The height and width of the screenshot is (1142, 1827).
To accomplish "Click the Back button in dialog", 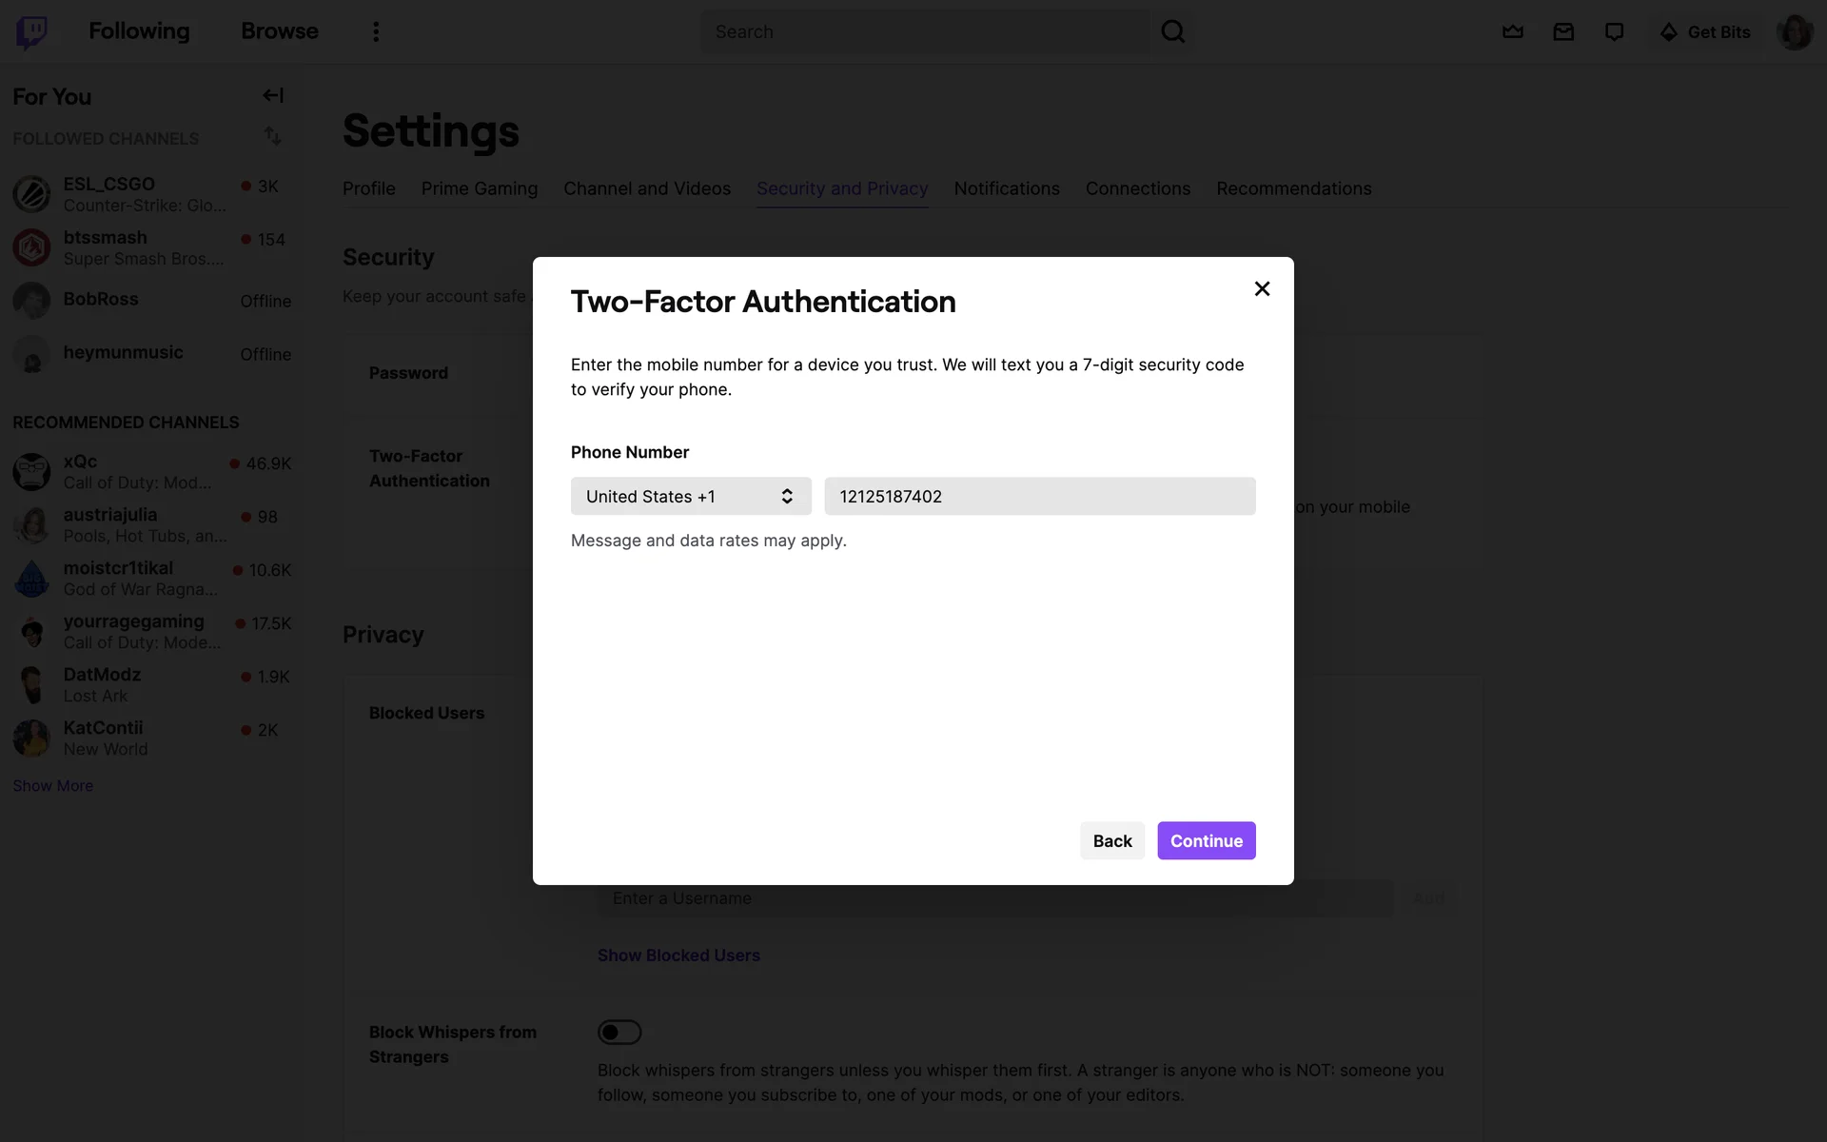I will click(1111, 840).
